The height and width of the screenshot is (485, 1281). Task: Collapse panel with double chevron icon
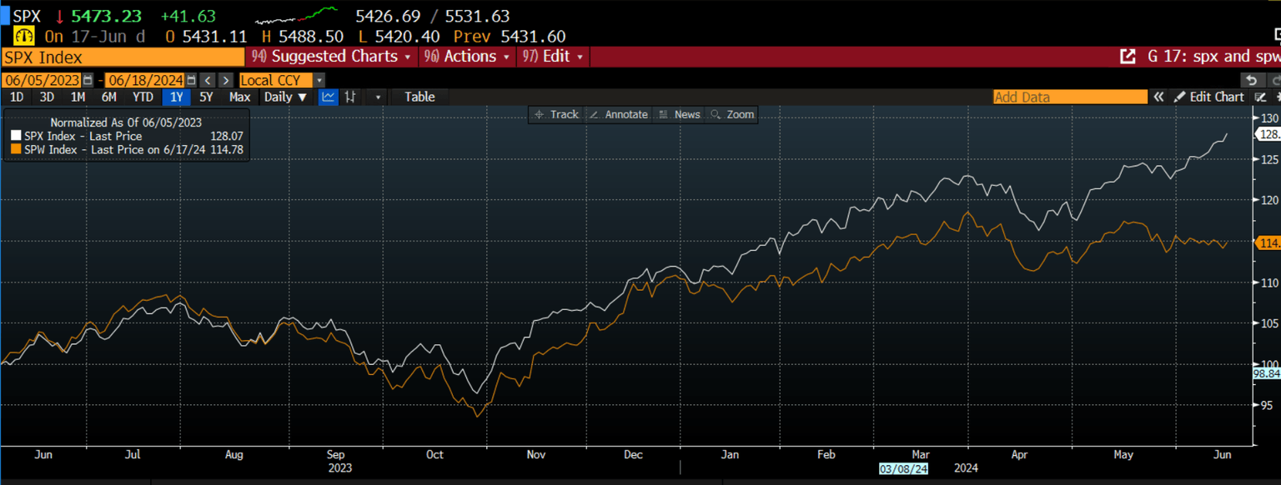click(1158, 97)
